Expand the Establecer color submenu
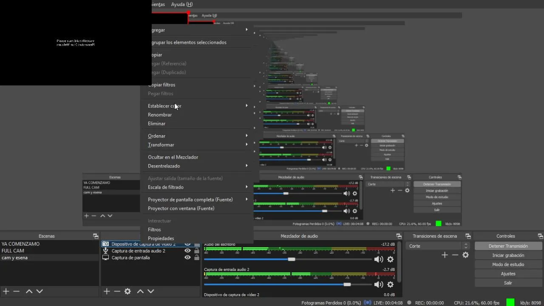 click(246, 105)
